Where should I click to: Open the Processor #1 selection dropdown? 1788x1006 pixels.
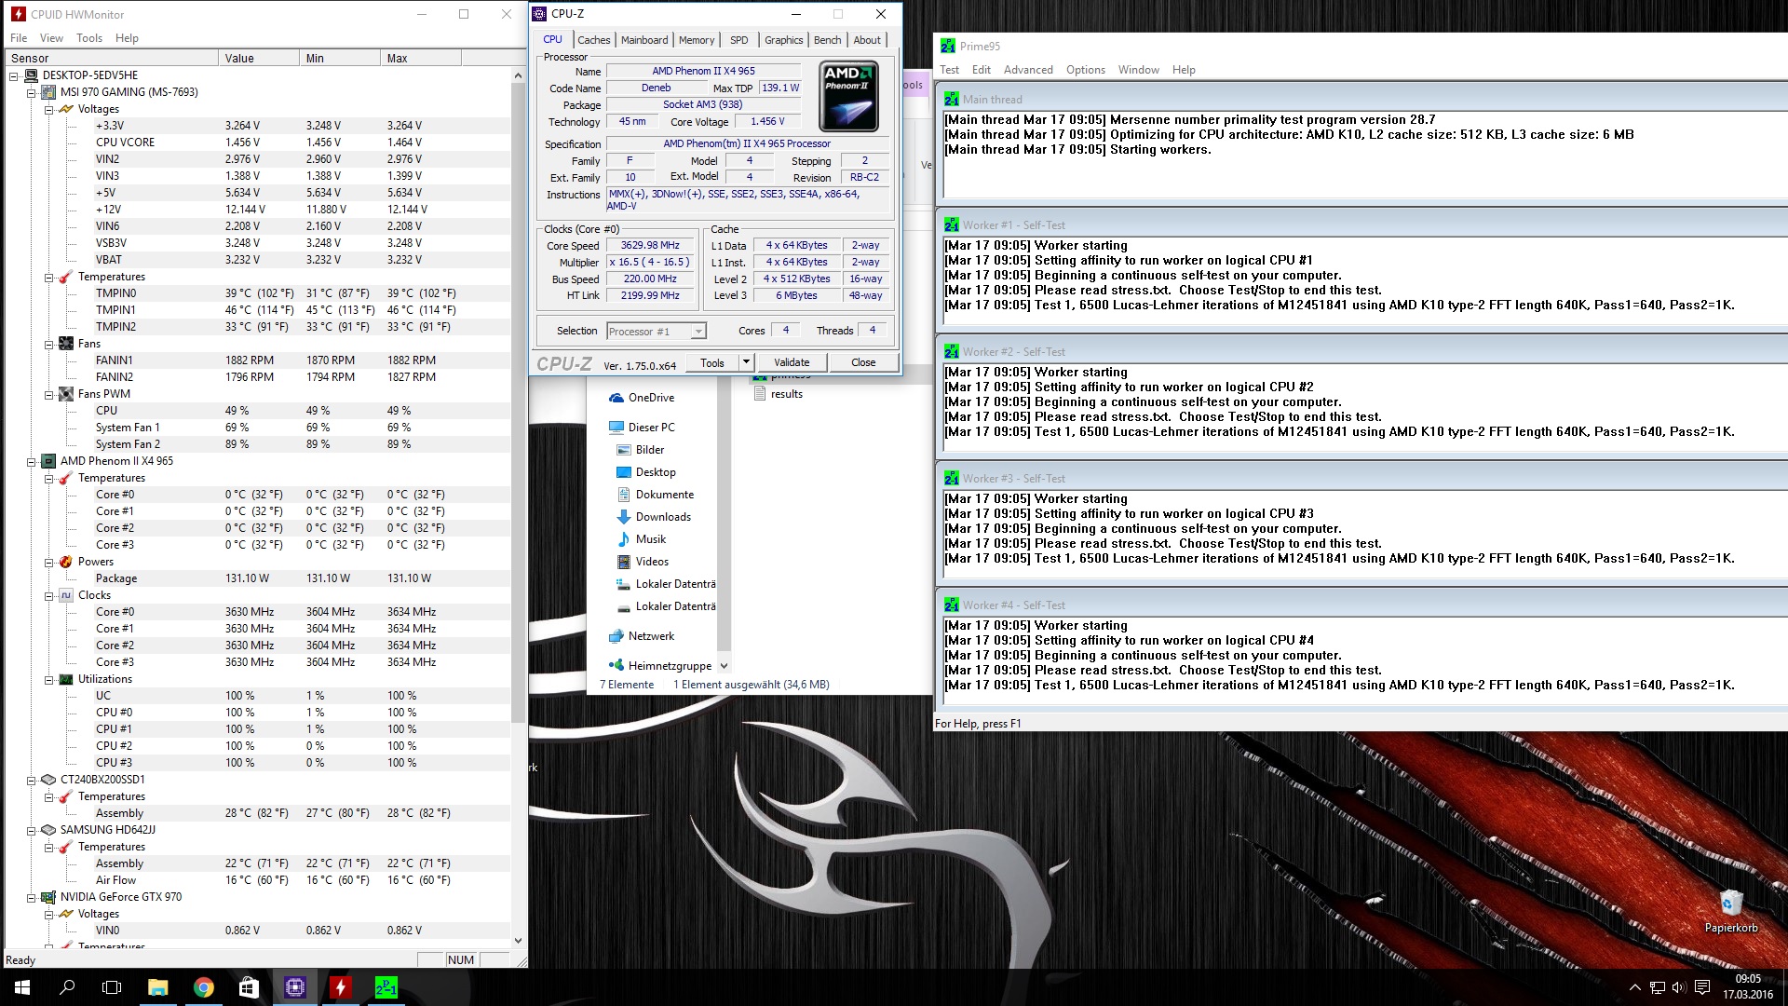point(698,332)
